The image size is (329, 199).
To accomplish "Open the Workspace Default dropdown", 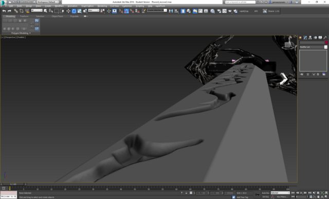I will [x=48, y=2].
